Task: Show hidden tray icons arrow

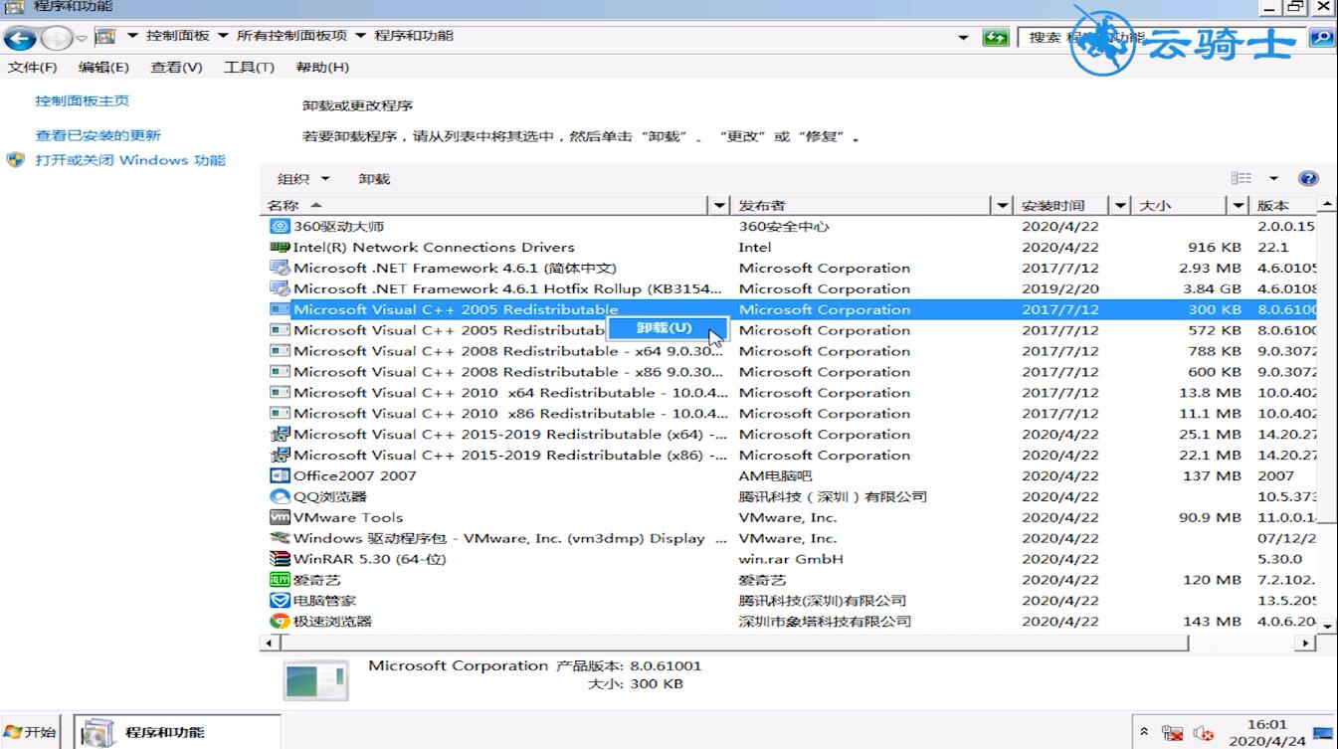Action: pos(1144,732)
